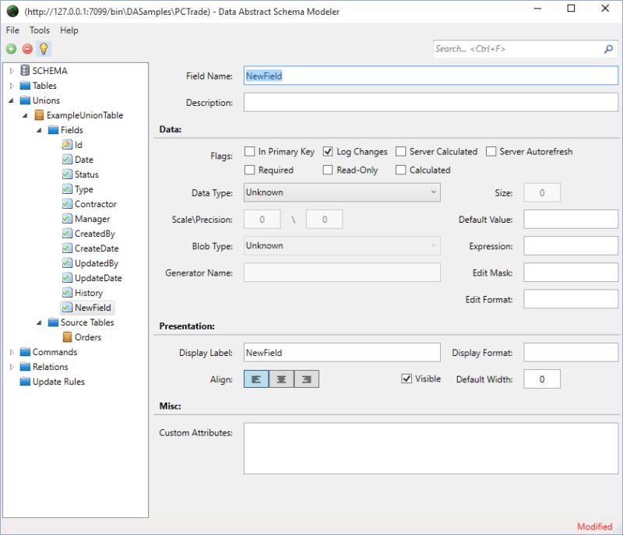Open the Blob Type dropdown

coord(342,246)
